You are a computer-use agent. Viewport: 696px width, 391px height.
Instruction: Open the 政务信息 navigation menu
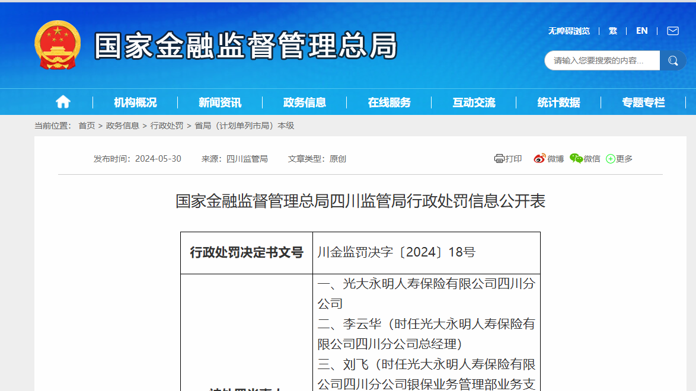pos(306,102)
